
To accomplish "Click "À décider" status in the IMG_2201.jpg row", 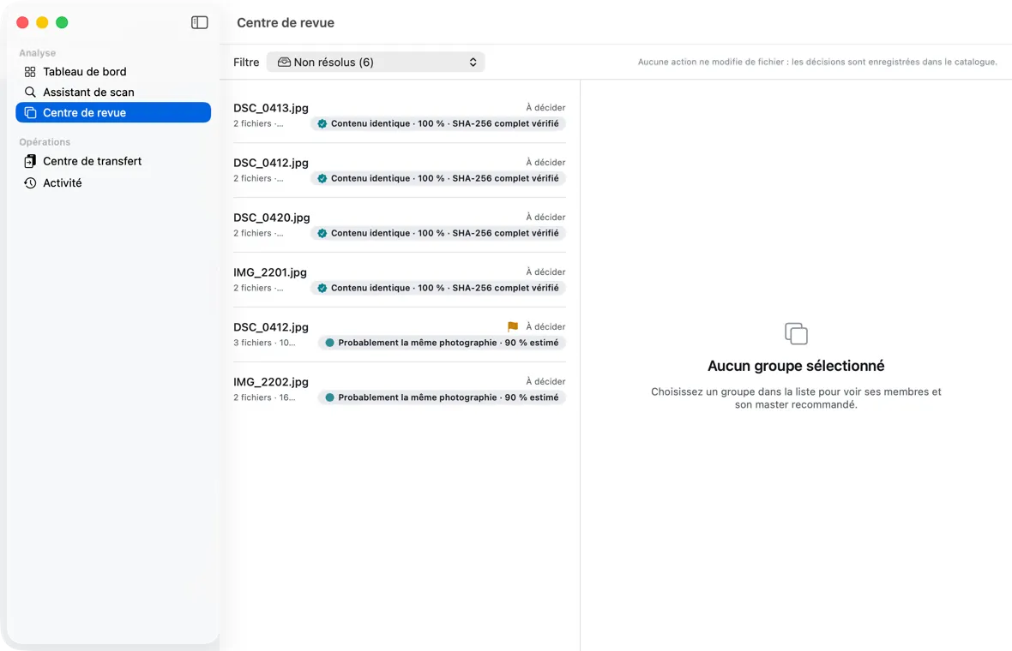I will (545, 272).
